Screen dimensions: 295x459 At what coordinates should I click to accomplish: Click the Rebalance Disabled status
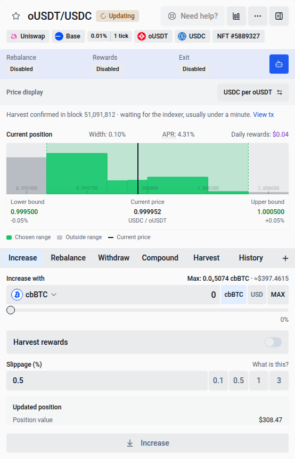click(21, 69)
